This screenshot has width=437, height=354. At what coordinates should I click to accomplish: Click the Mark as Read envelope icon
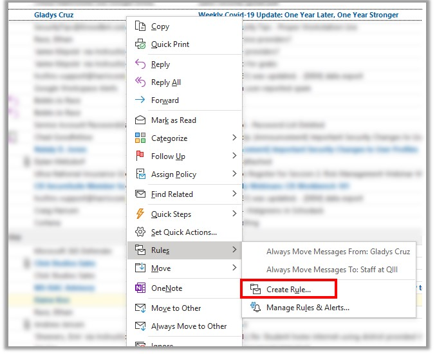coord(140,120)
